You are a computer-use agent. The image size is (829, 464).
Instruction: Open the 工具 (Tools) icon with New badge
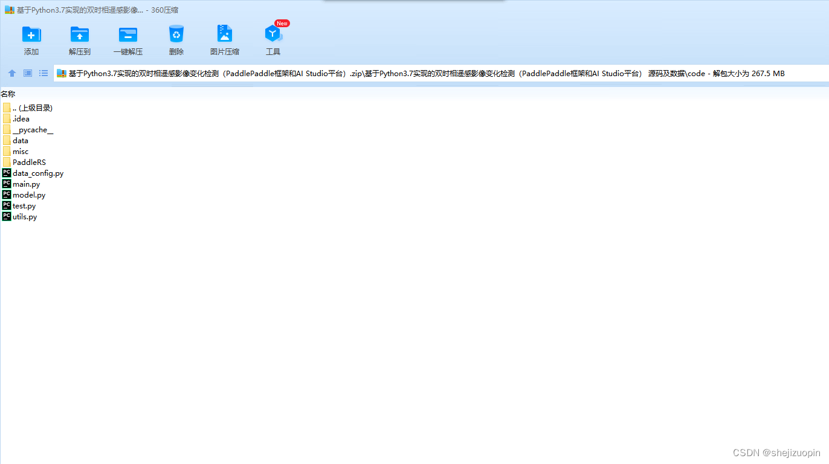point(273,33)
